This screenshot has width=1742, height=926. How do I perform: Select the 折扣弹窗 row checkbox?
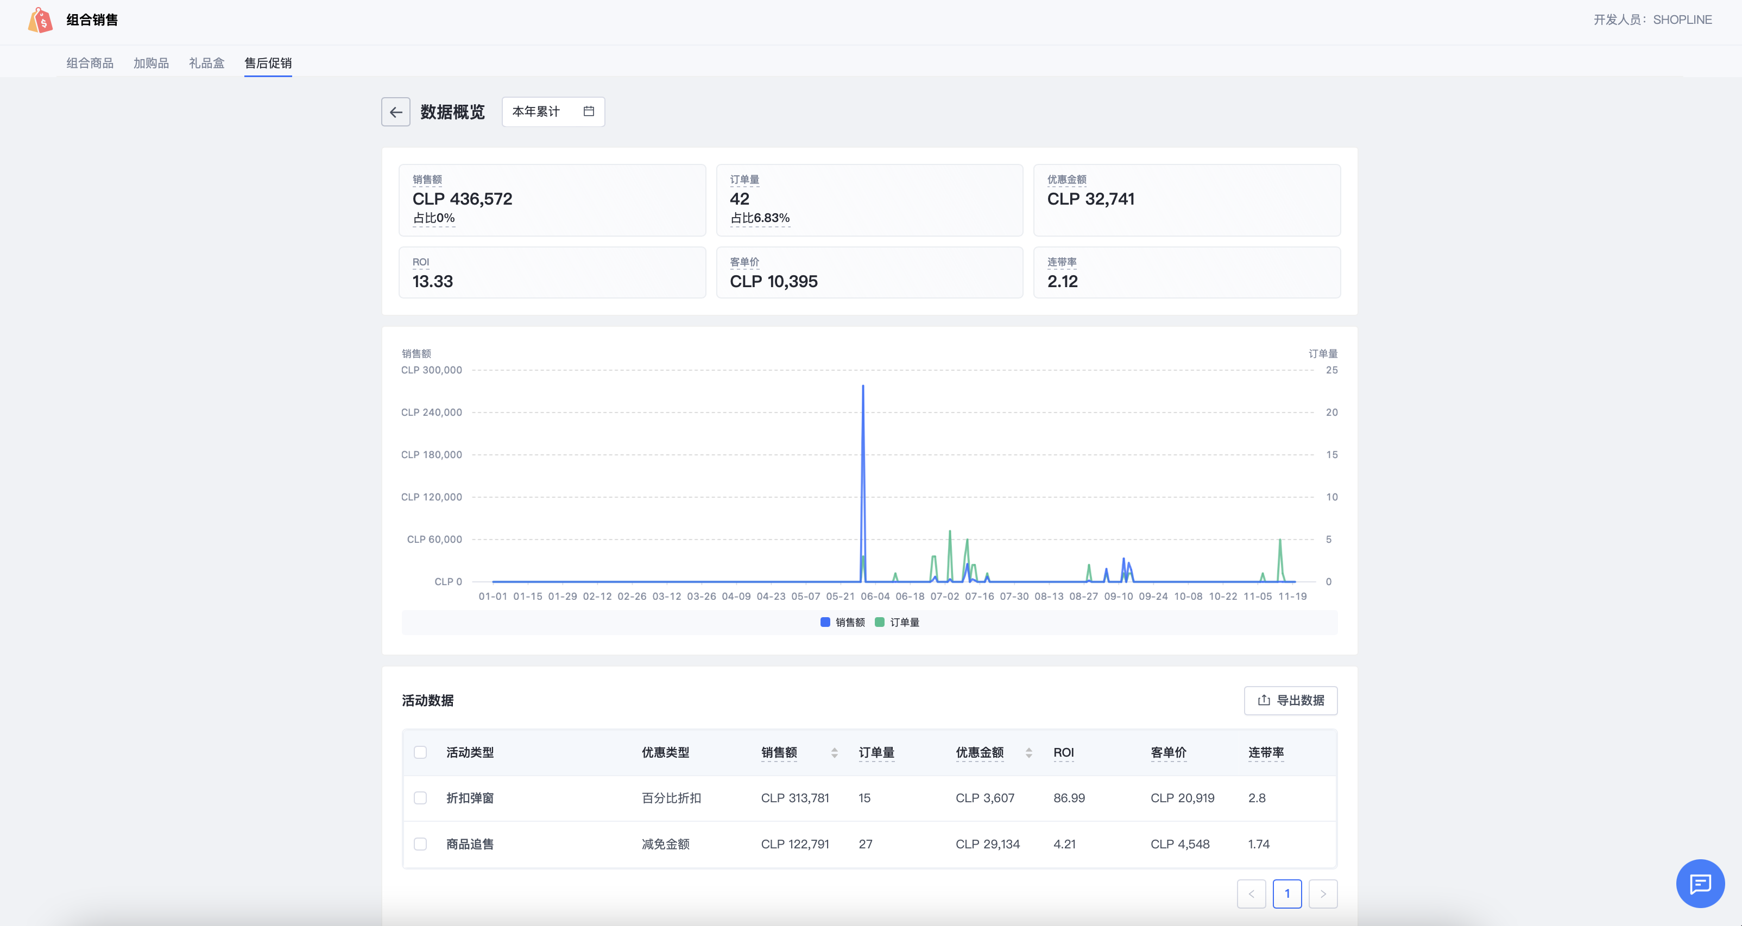tap(420, 798)
